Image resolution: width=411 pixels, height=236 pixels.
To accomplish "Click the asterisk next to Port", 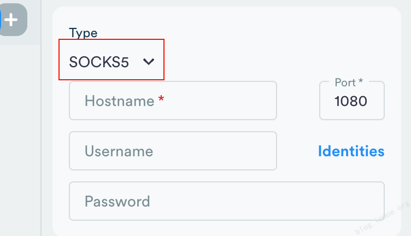I will 361,82.
